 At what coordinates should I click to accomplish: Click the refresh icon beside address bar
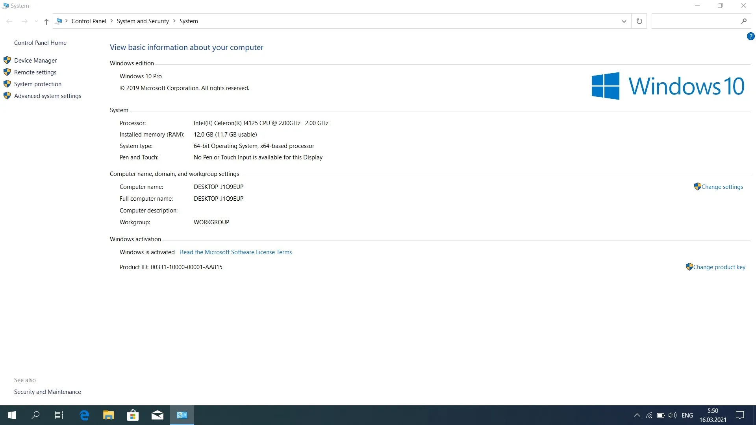[x=639, y=21]
